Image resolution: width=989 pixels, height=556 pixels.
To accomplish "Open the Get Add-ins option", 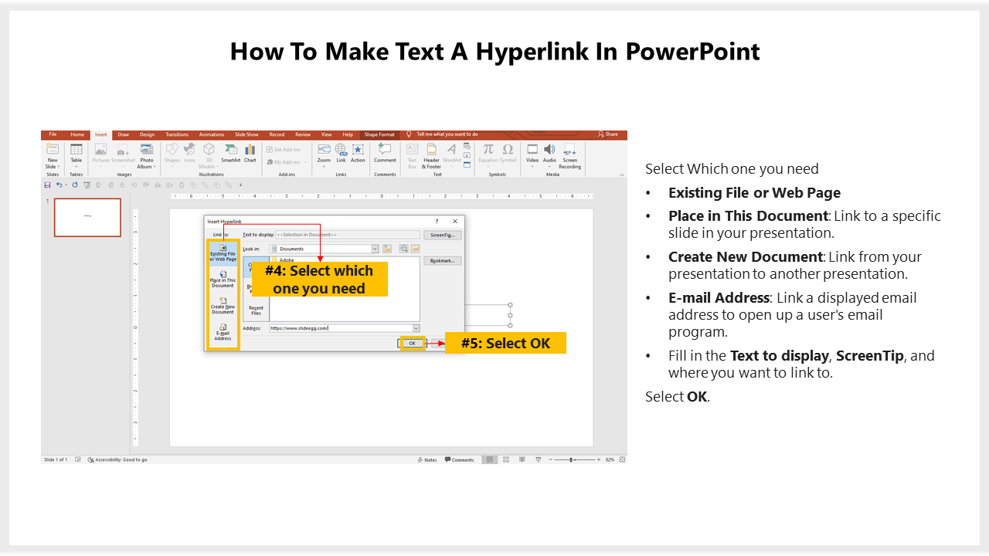I will point(284,149).
